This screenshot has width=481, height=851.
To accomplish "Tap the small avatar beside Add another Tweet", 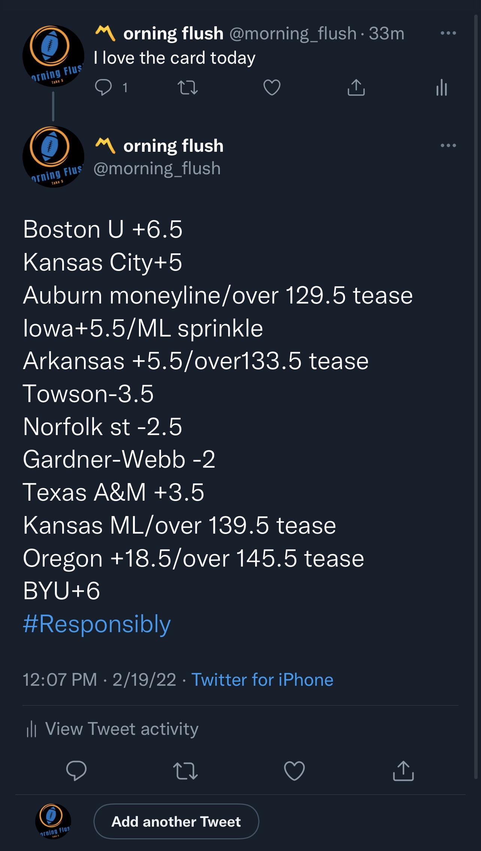I will 53,821.
